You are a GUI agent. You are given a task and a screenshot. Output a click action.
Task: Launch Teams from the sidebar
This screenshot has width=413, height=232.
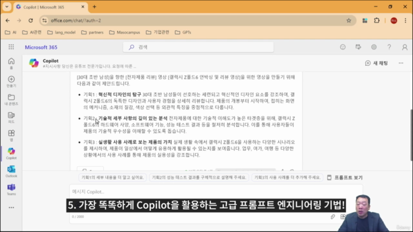(12, 189)
